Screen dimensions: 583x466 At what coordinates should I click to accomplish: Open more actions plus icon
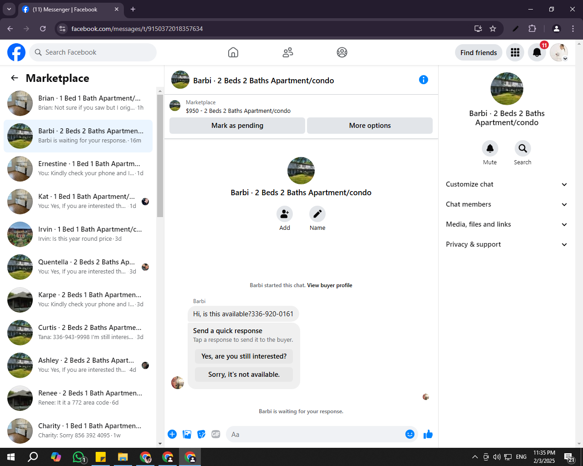pos(172,434)
